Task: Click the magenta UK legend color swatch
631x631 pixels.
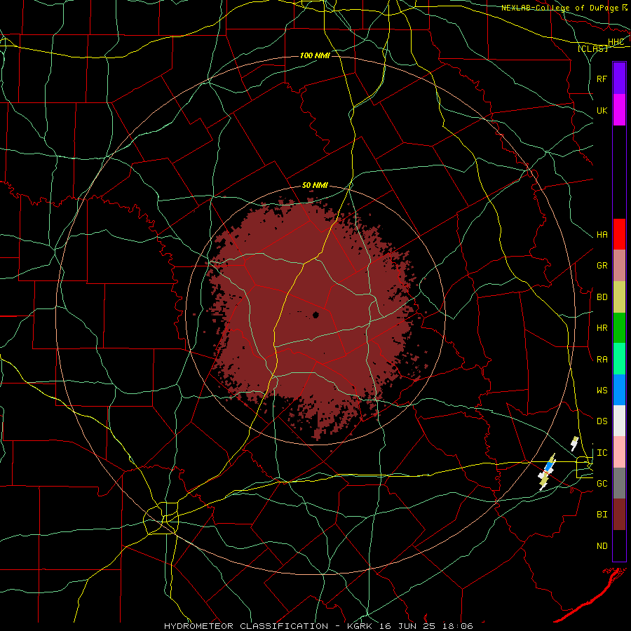Action: point(619,110)
